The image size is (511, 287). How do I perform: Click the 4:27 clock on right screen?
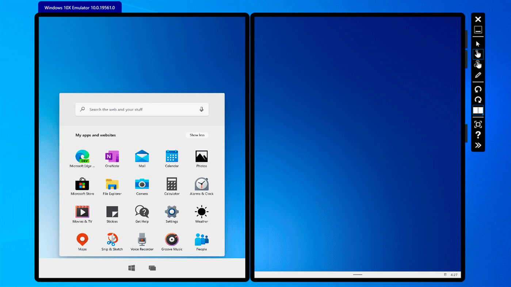point(454,275)
